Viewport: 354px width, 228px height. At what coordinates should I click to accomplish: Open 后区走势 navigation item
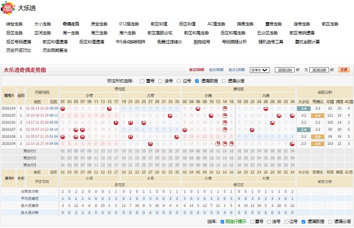point(15,33)
